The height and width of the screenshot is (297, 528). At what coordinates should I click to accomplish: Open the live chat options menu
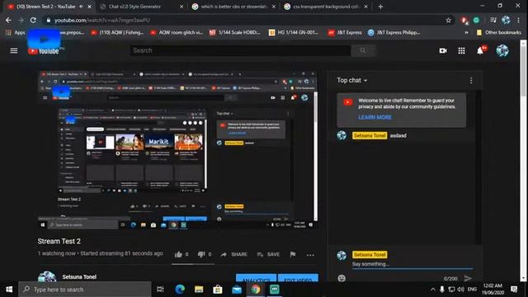(x=471, y=81)
